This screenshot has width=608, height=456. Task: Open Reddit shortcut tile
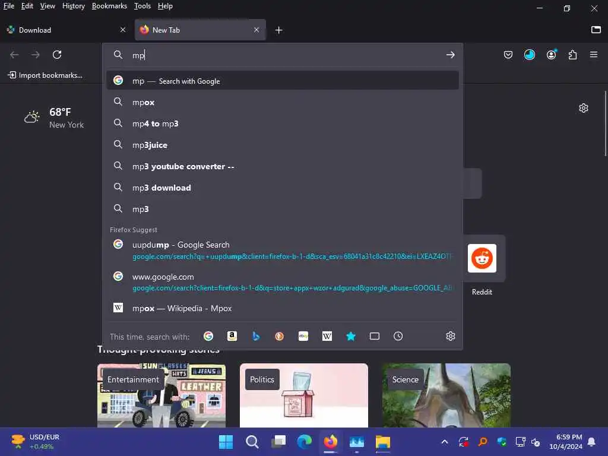pos(482,258)
